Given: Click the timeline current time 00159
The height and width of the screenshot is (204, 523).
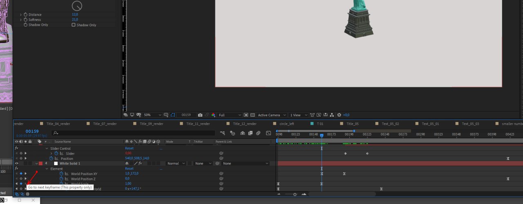Looking at the screenshot, I should click(x=32, y=131).
